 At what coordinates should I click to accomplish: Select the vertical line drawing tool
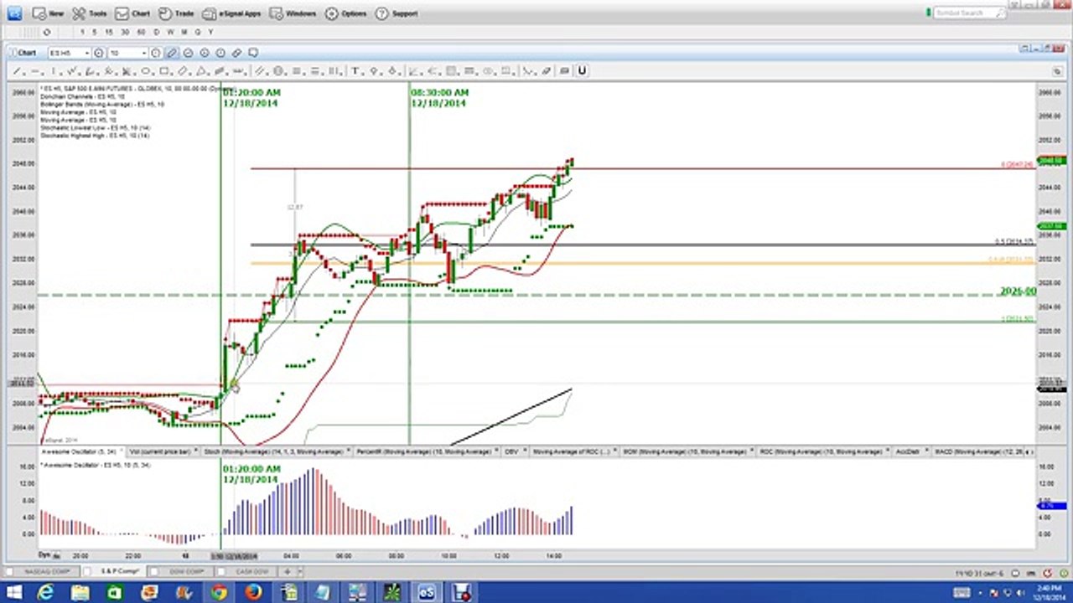[54, 71]
